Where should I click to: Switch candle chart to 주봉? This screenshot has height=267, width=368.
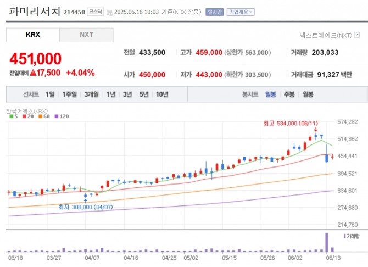point(289,94)
